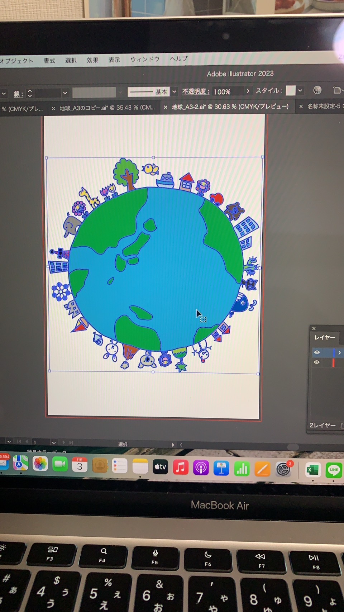
Task: Switch to the 地球_A3-2.ai document tab
Action: pos(230,106)
